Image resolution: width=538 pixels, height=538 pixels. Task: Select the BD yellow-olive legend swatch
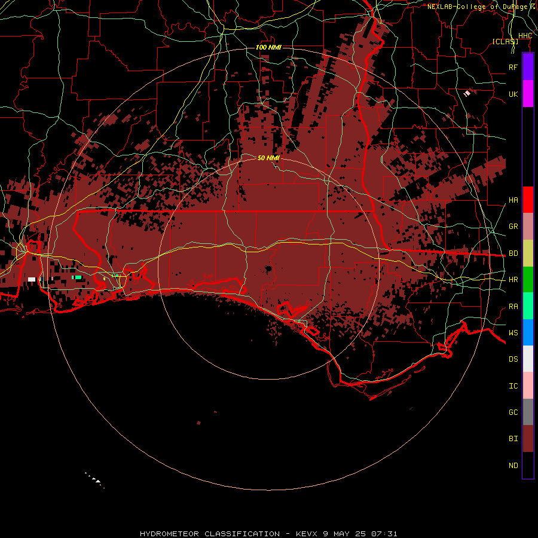tap(528, 253)
